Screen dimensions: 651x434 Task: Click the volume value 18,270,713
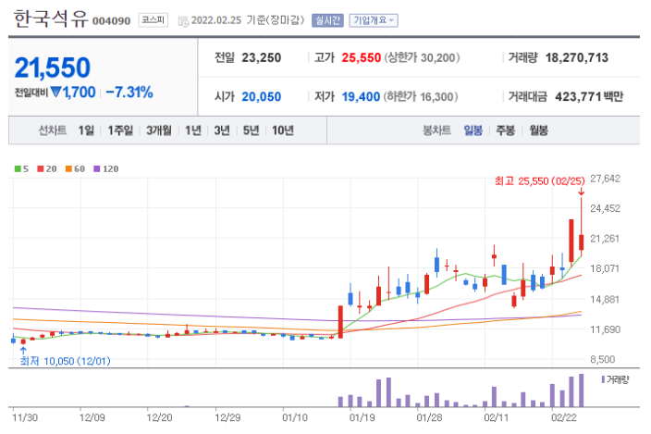tap(577, 57)
